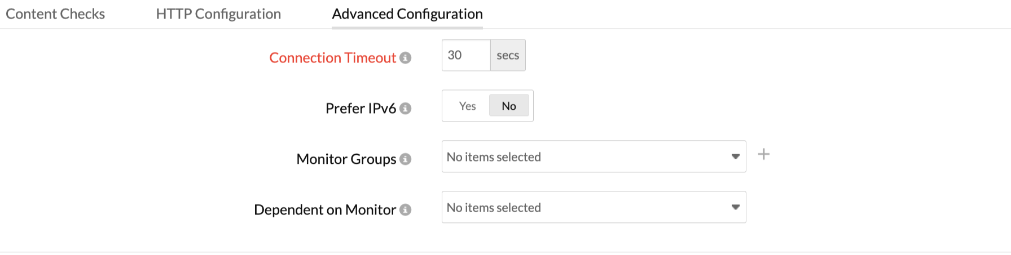
Task: Click the Dependent on Monitor label text
Action: [324, 210]
